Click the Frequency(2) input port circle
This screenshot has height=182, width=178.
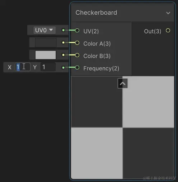(x=77, y=67)
